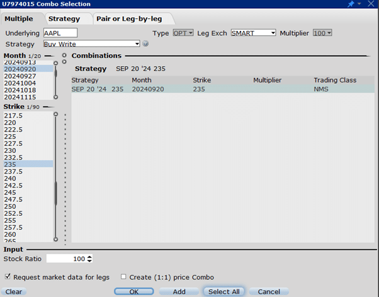Open the help icon beside Strategy
The width and height of the screenshot is (379, 297).
coord(145,44)
